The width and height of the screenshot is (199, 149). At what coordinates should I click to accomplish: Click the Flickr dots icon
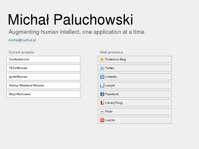click(102, 112)
